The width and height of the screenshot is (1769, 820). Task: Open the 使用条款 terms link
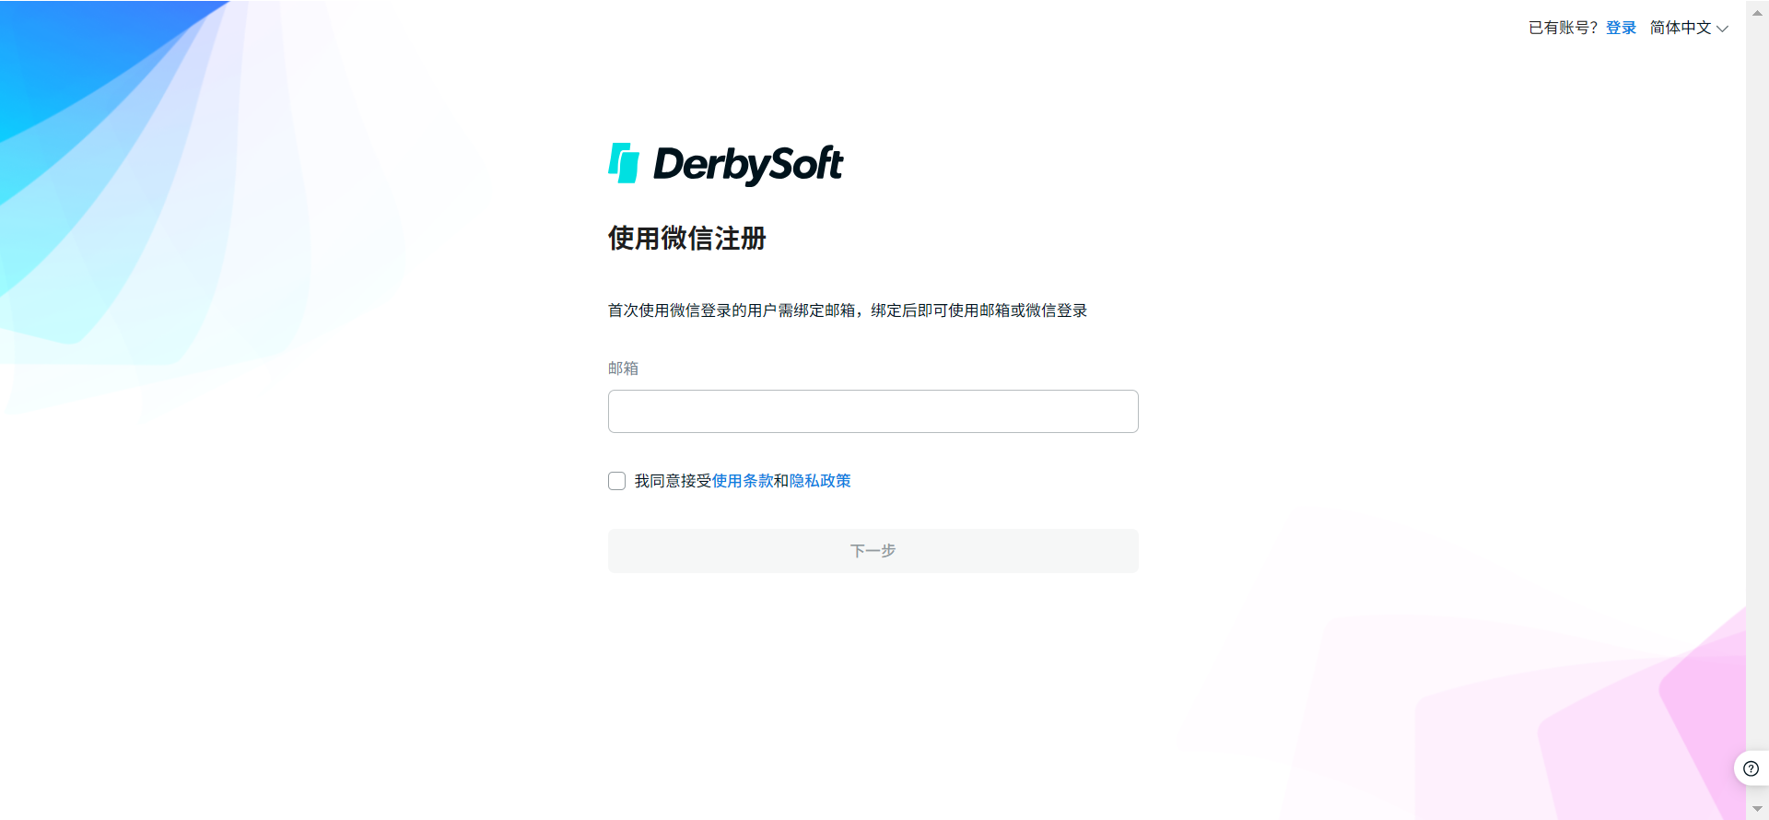[743, 481]
